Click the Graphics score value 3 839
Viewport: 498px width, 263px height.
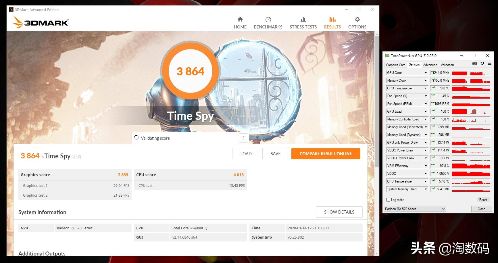(x=123, y=175)
